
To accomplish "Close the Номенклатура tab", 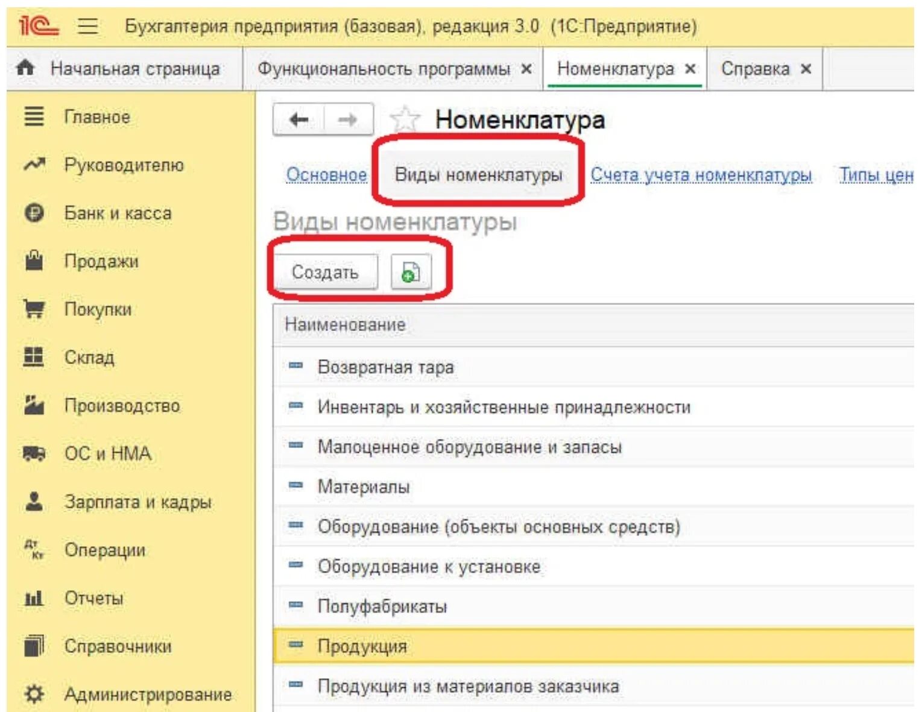I will 690,69.
